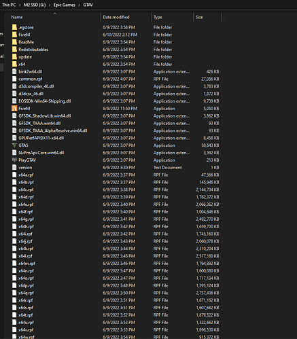Viewport: 297px width, 339px height.
Task: Select the x64u.rpf file name
Action: pyautogui.click(x=26, y=323)
